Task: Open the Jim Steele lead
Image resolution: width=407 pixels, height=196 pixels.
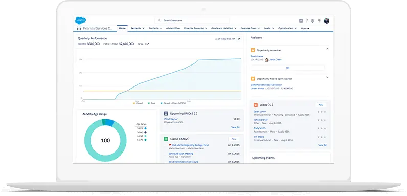Action: [259, 137]
